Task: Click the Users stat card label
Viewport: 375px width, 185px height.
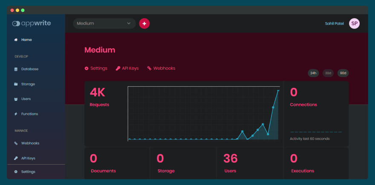Action: [230, 171]
